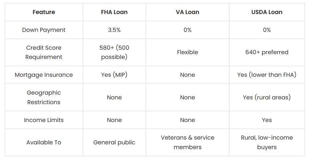This screenshot has height=159, width=309.
Task: Select the FHA Loan column header
Action: point(114,12)
